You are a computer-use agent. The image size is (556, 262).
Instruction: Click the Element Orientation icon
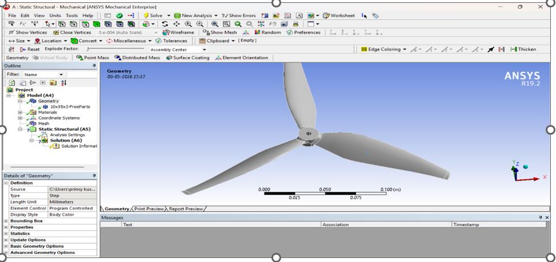point(218,58)
